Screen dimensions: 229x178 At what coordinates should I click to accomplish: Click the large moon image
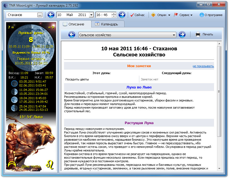click(x=31, y=47)
